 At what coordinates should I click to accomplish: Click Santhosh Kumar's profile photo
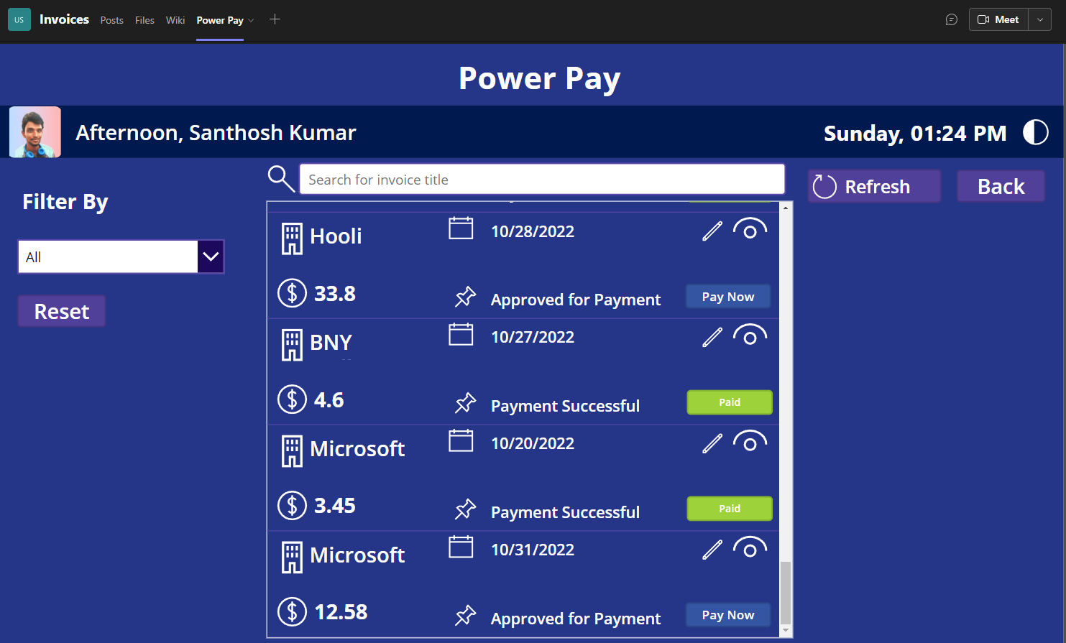35,132
